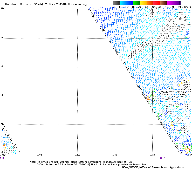Click the "5" color scale label

(120, 7)
